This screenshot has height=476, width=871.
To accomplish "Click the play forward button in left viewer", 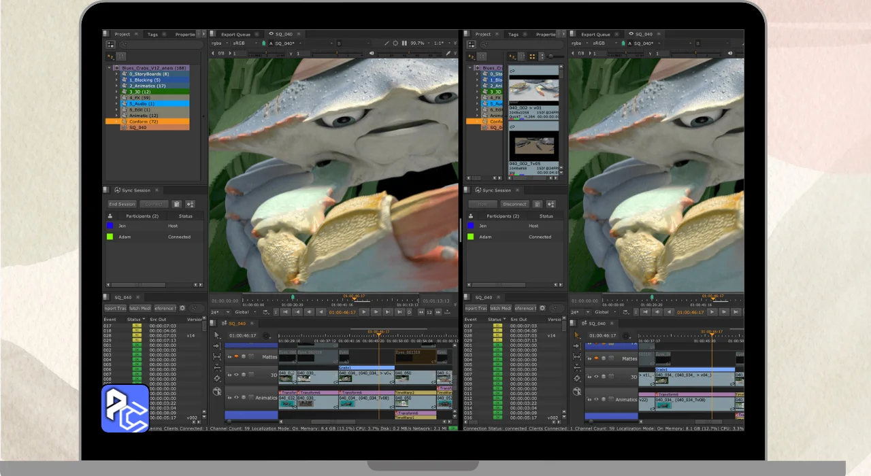I will (364, 312).
